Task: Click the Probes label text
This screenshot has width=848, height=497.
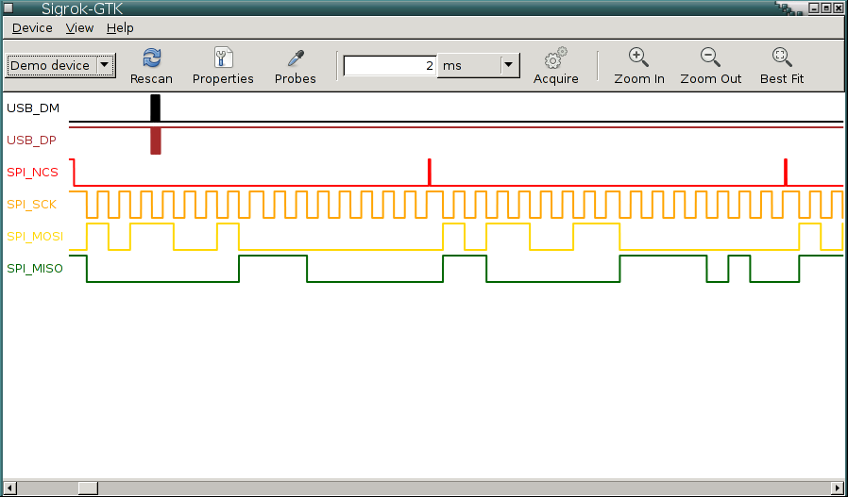Action: [x=296, y=79]
